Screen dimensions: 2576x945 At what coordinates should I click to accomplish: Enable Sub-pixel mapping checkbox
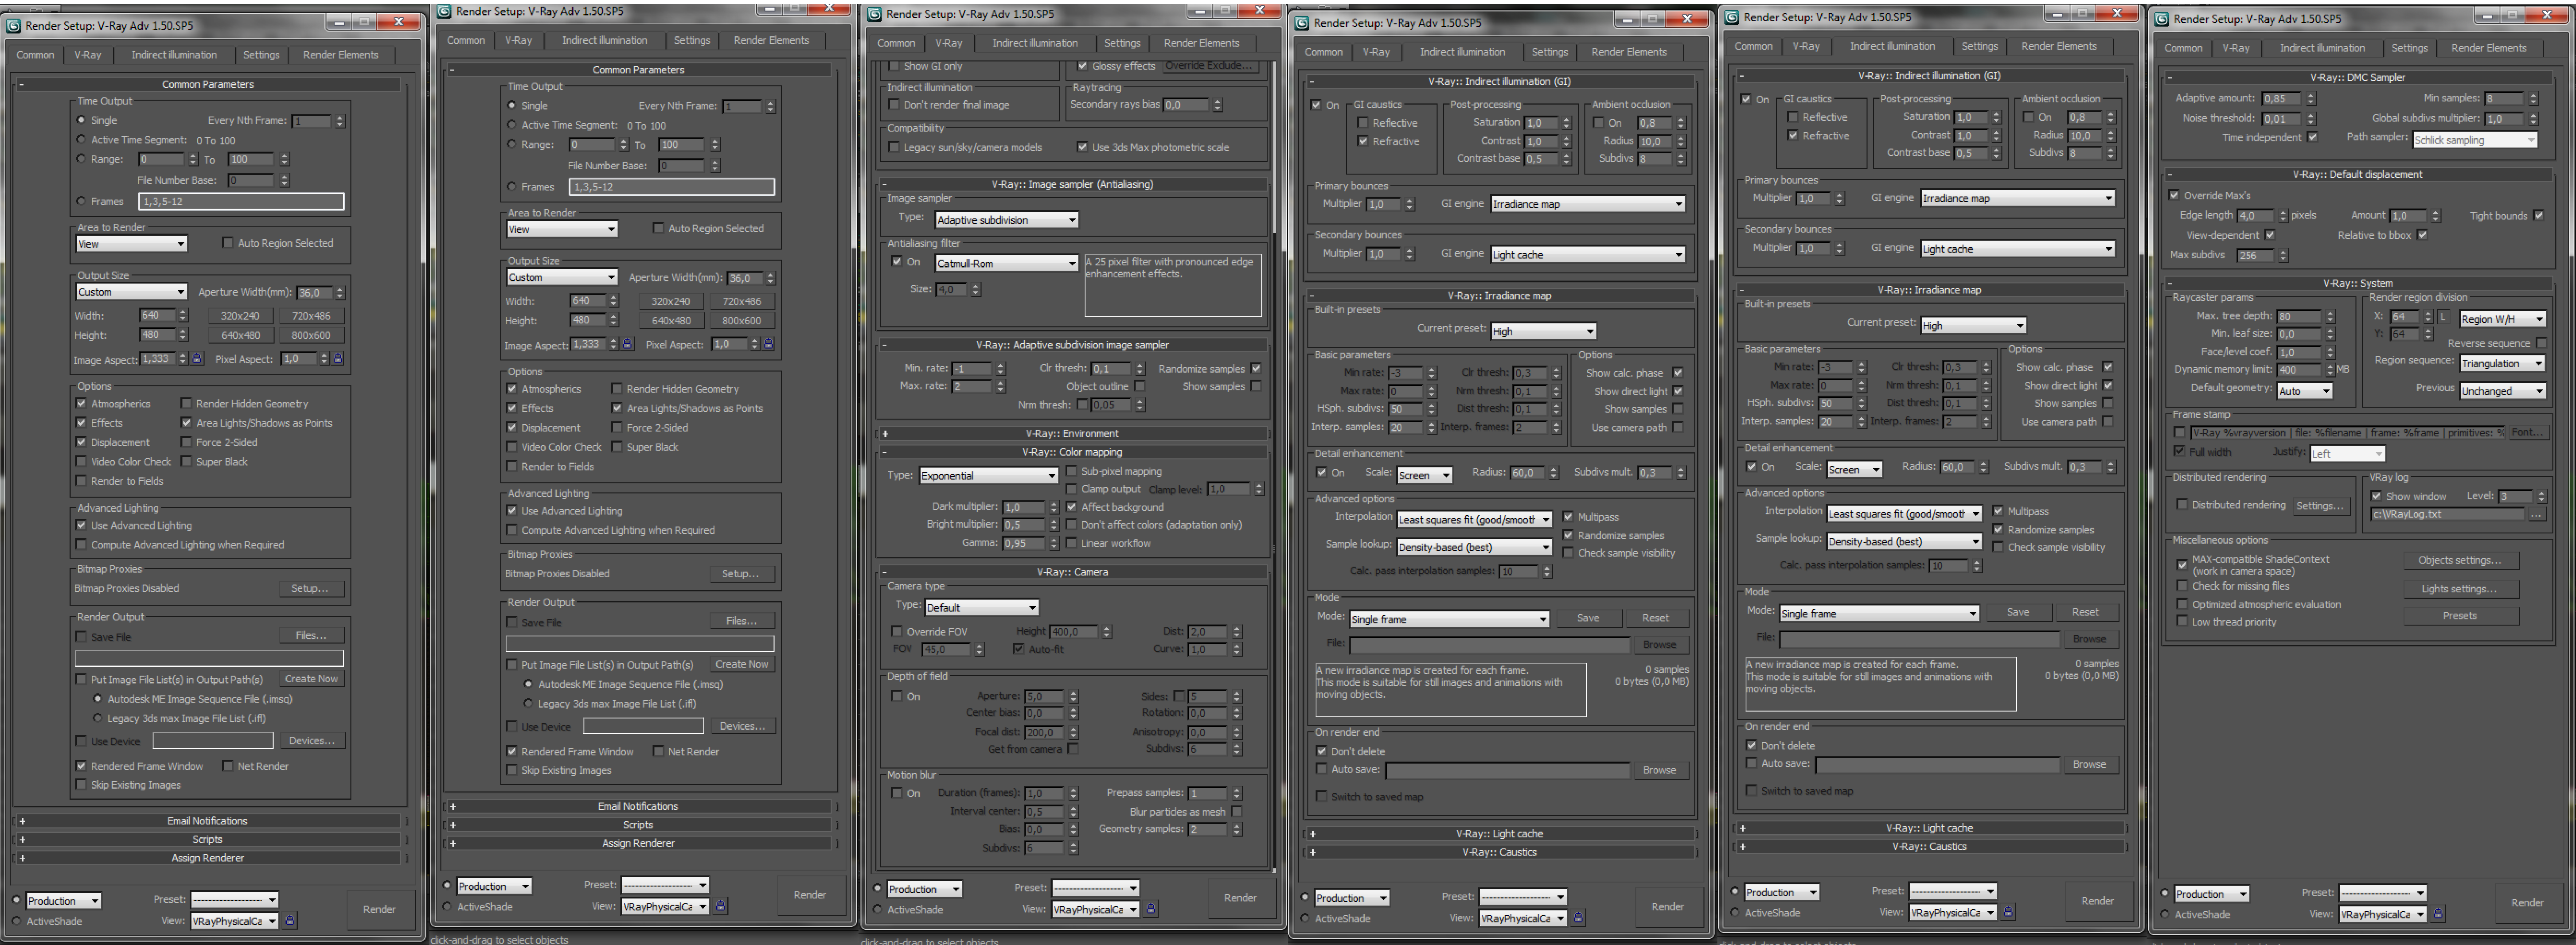pyautogui.click(x=1071, y=471)
